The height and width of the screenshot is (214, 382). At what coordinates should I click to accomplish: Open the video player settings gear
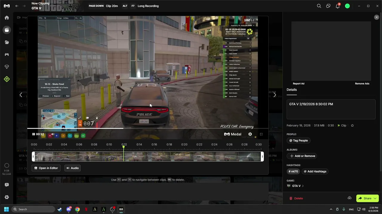pyautogui.click(x=250, y=134)
